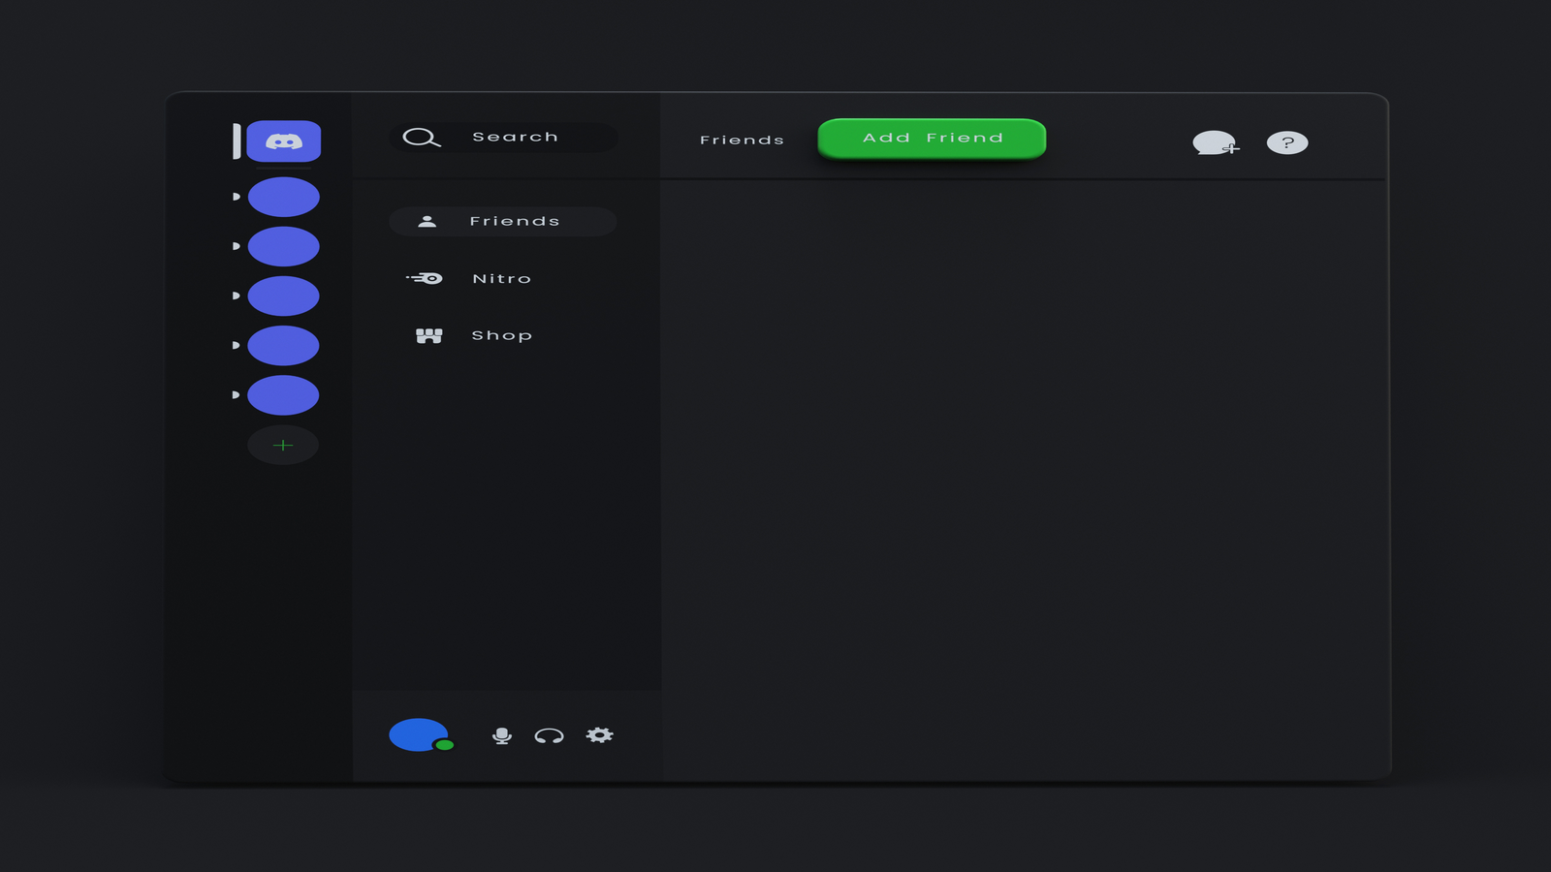Screen dimensions: 1551x872
Task: Mute yourself with the microphone icon
Action: [x=500, y=735]
